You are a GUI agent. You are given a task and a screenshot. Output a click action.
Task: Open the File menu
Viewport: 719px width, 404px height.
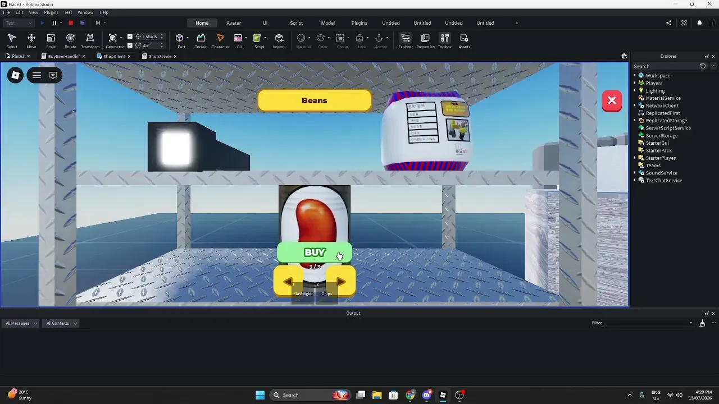6,12
